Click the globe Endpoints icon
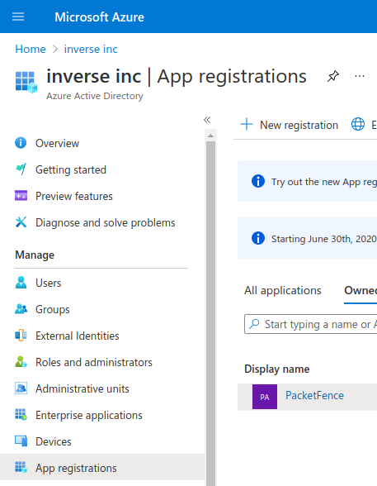The image size is (377, 486). (x=358, y=124)
